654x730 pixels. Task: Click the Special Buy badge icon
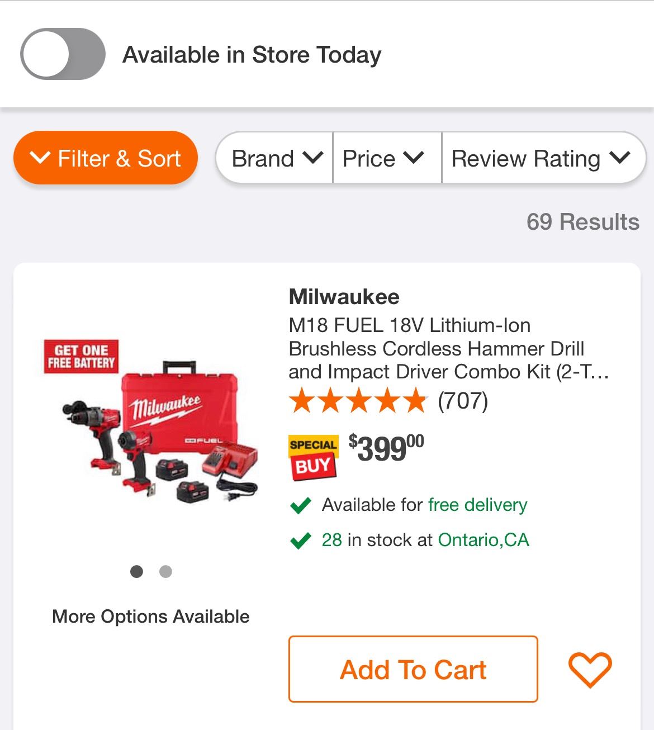(x=314, y=457)
